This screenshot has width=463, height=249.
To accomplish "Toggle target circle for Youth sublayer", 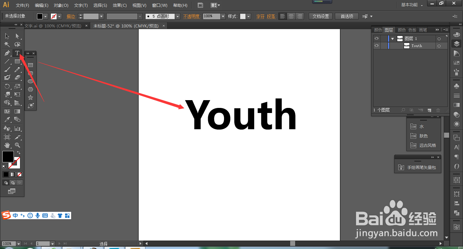I will coord(439,46).
